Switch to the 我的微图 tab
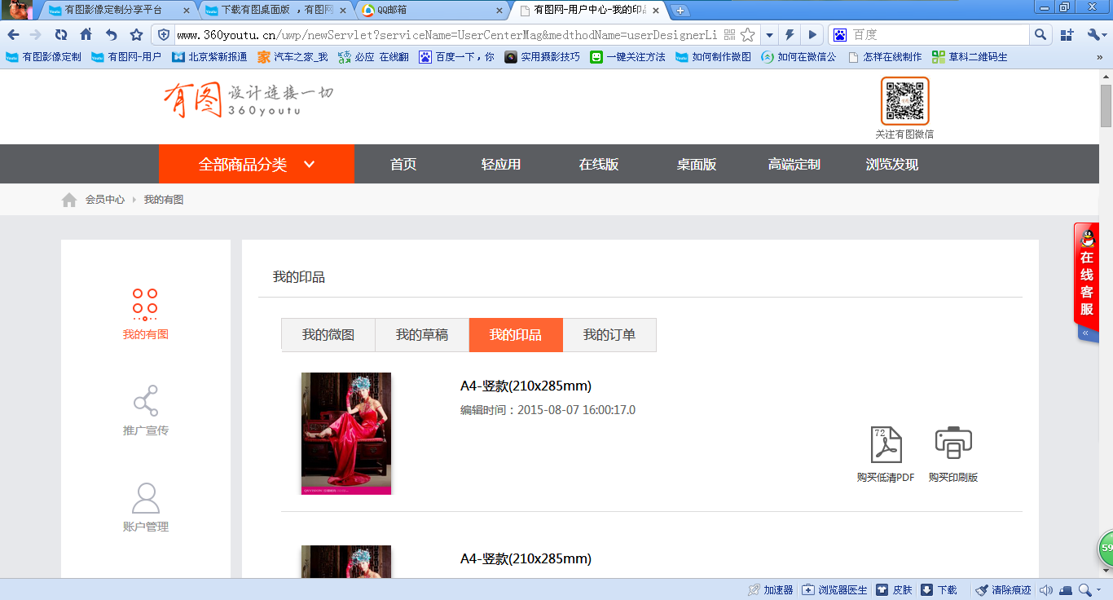 pos(328,334)
